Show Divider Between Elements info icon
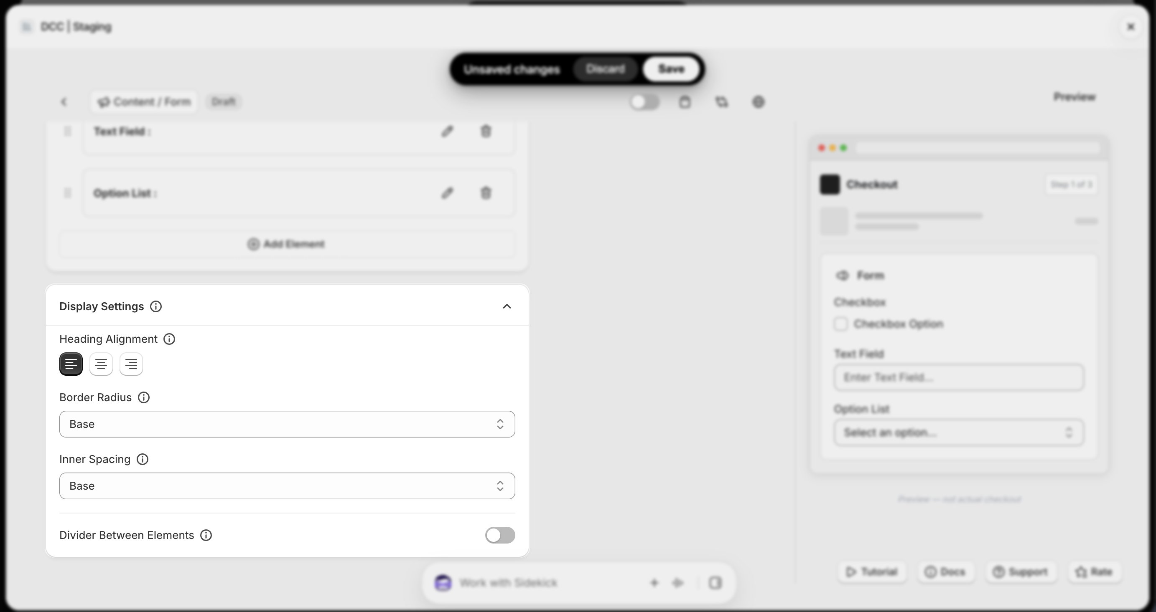The height and width of the screenshot is (612, 1156). coord(206,535)
